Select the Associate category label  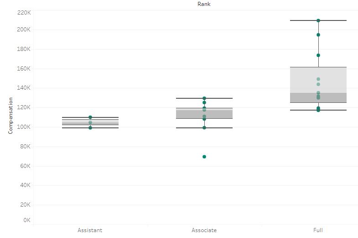point(204,230)
